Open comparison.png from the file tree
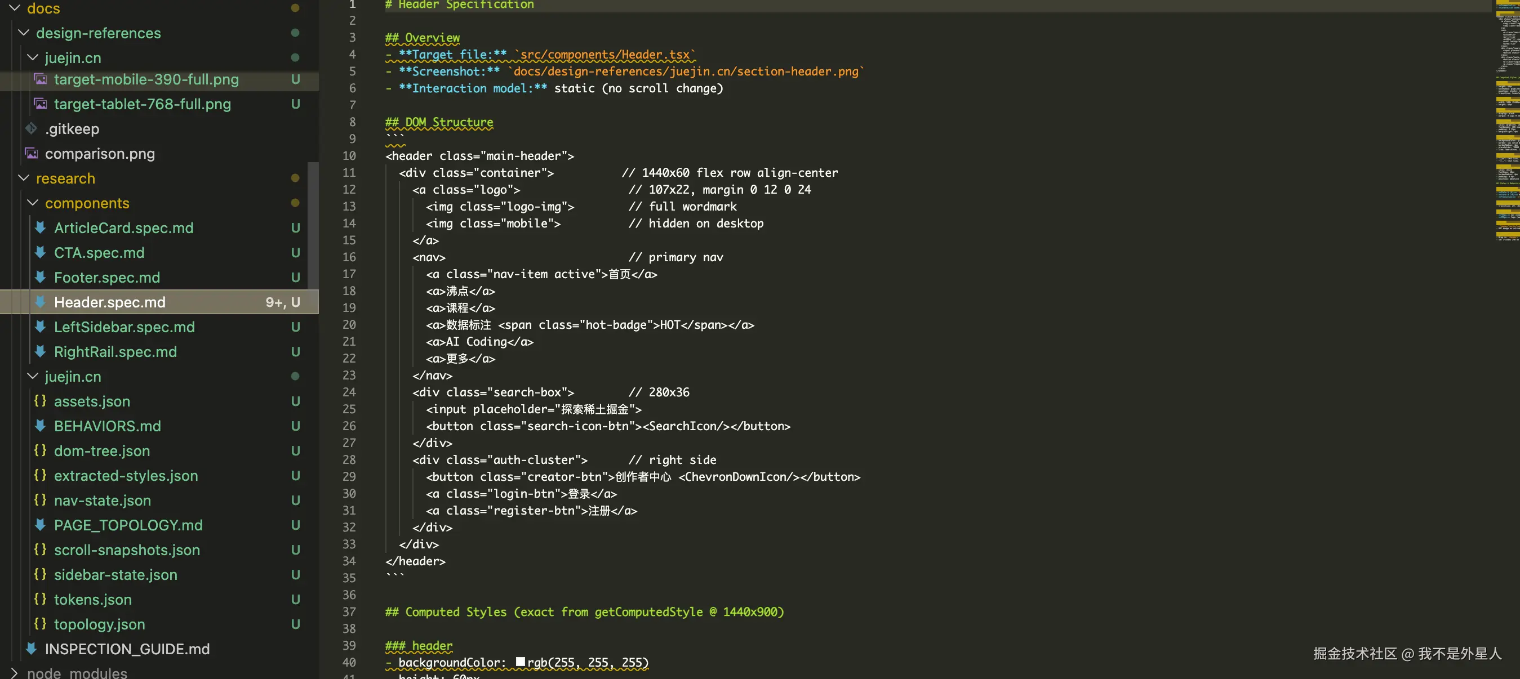Image resolution: width=1520 pixels, height=679 pixels. click(x=100, y=153)
